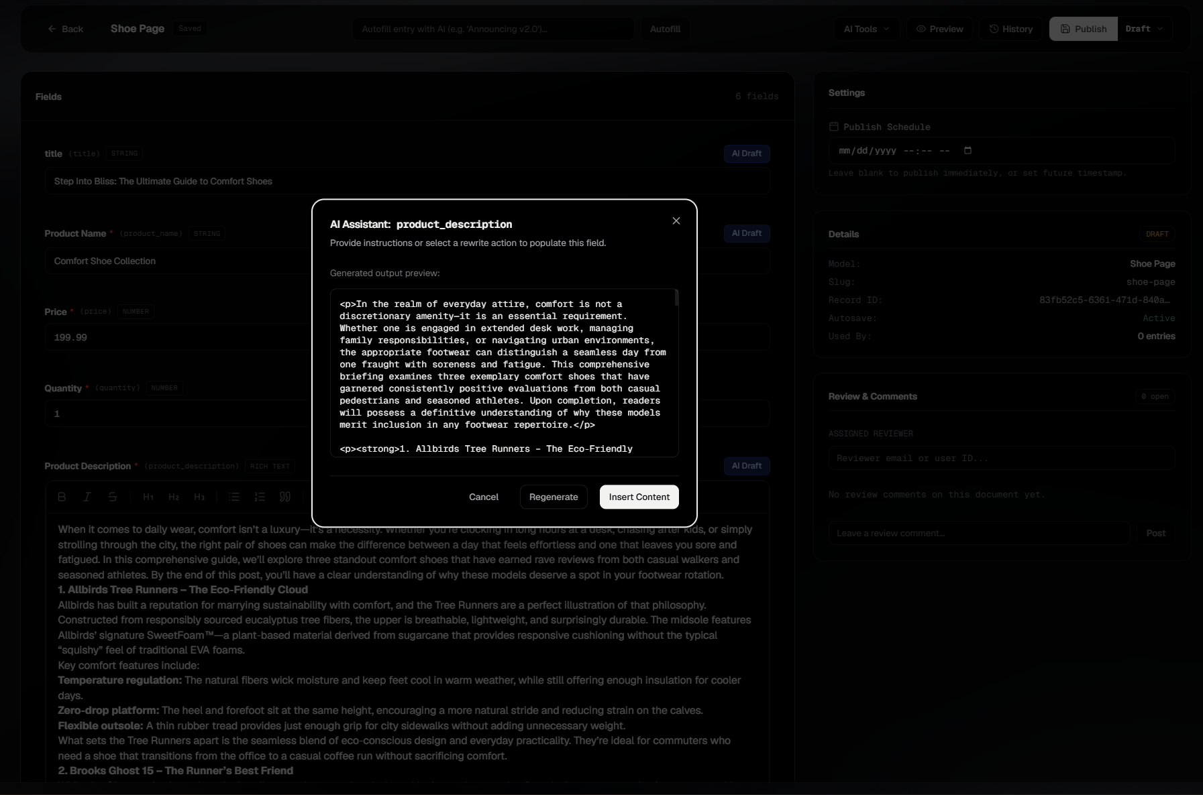Expand the AI Tools dropdown
This screenshot has width=1203, height=795.
pyautogui.click(x=866, y=29)
